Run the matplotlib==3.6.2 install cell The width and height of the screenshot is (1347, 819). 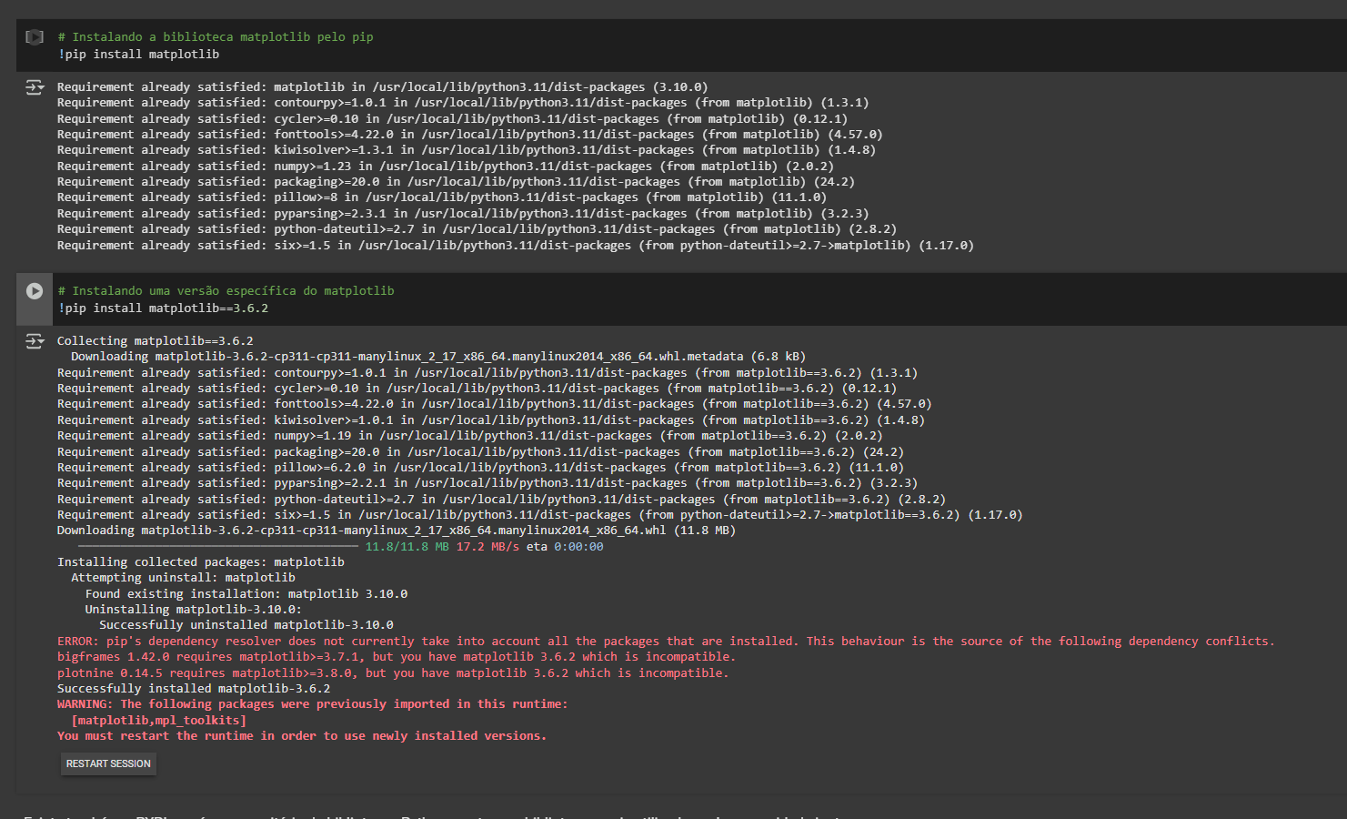(35, 291)
